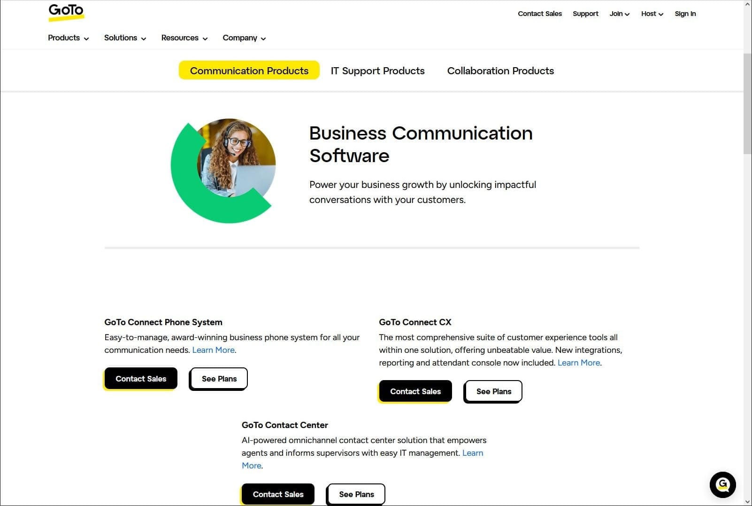
Task: See Plans for GoTo Connect CX
Action: (x=493, y=391)
